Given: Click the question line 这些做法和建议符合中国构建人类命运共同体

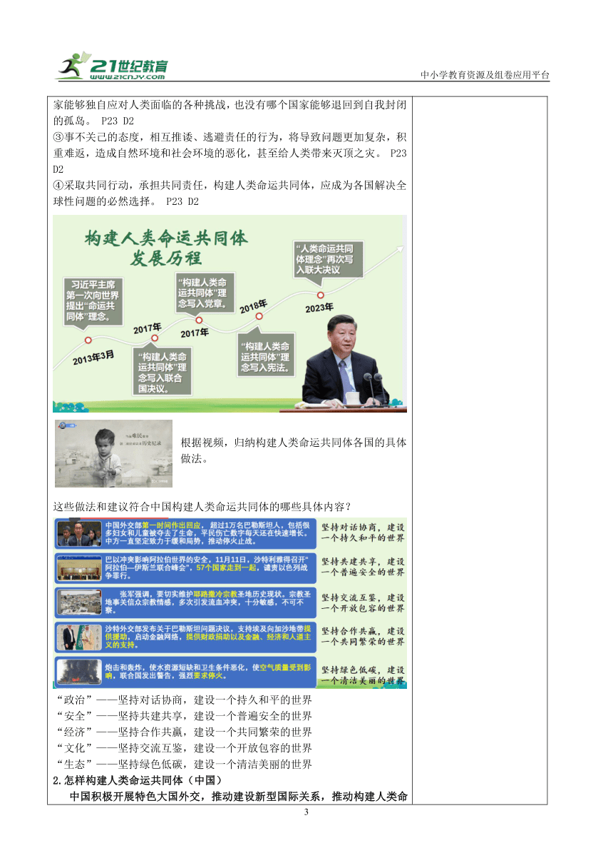Looking at the screenshot, I should [x=202, y=507].
